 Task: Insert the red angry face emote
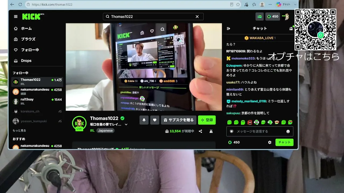(x=250, y=122)
